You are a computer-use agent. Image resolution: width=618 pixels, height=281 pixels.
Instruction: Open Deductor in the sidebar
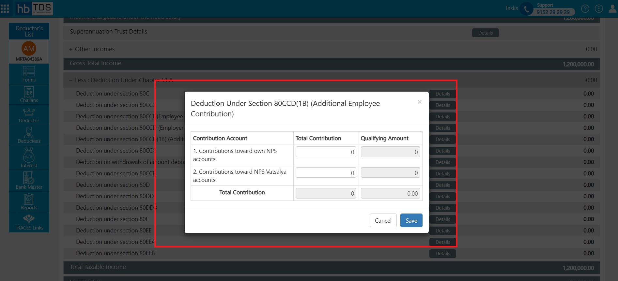pos(29,115)
